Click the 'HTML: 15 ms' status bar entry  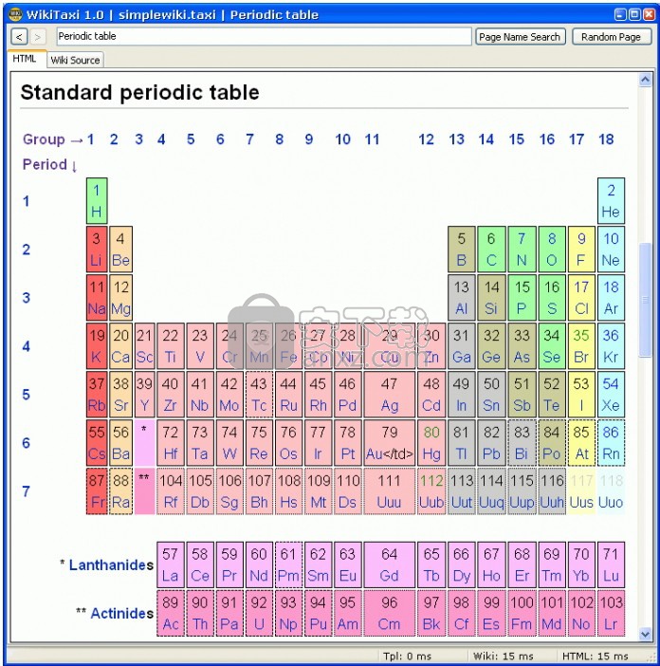596,656
